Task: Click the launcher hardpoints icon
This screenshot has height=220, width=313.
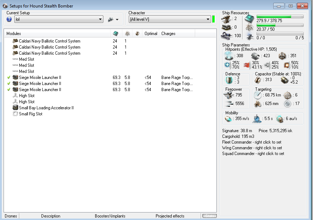Action: 226,27
